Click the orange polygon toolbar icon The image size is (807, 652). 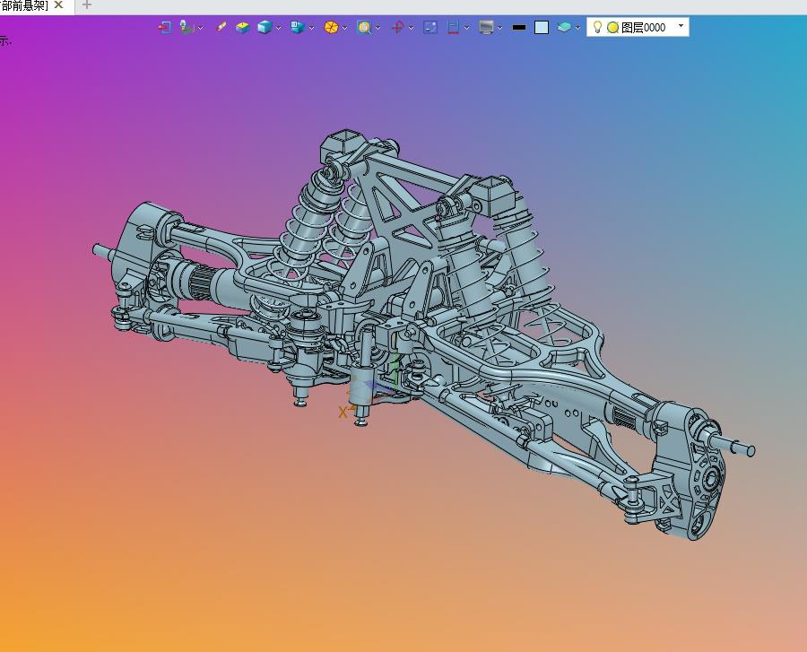click(x=331, y=27)
